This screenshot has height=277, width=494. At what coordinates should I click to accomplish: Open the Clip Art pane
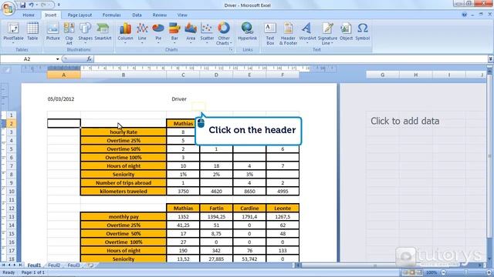tap(69, 33)
